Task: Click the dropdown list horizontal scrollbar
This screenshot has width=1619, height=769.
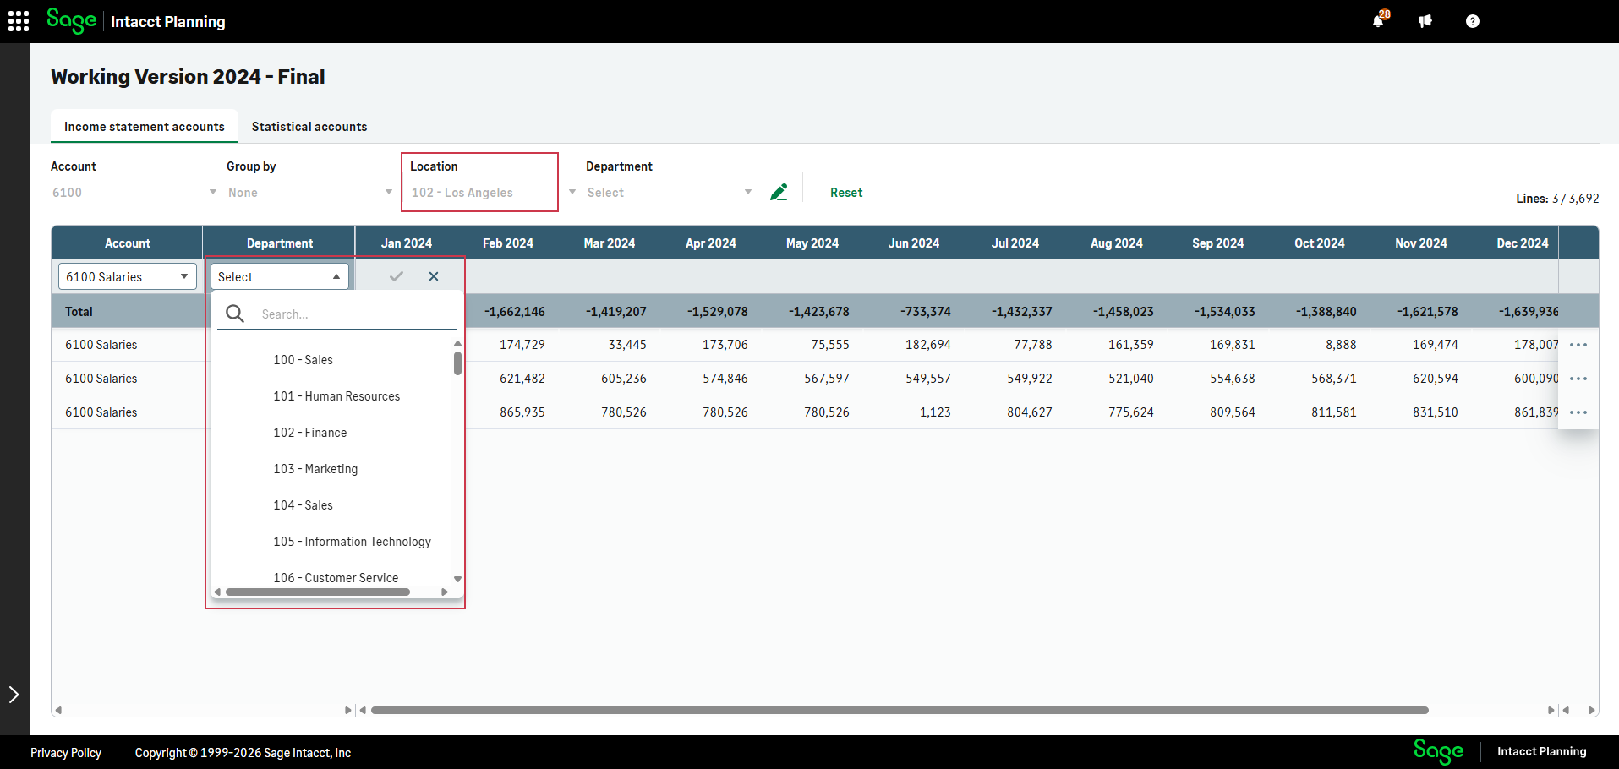Action: click(x=318, y=592)
